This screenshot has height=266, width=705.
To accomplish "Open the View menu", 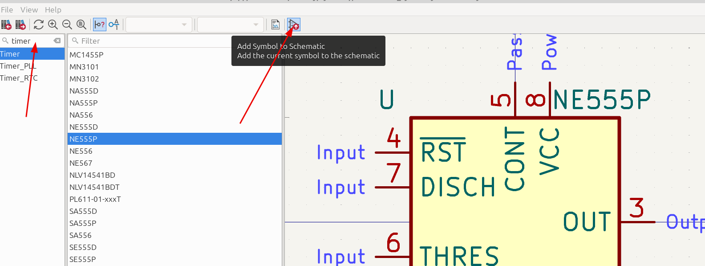I will 29,10.
